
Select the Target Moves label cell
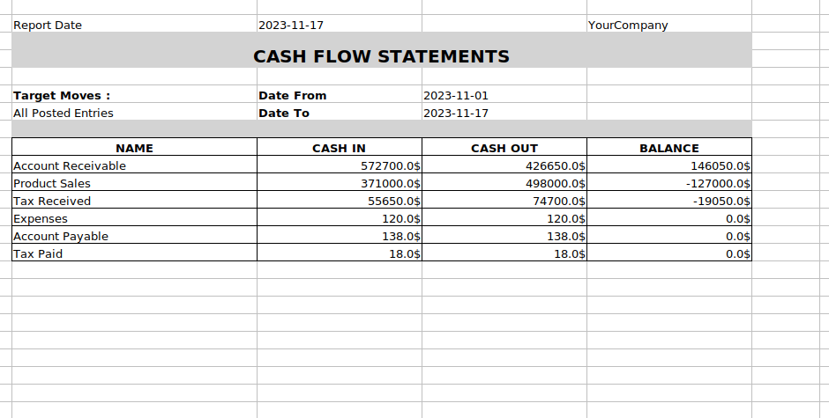click(62, 96)
